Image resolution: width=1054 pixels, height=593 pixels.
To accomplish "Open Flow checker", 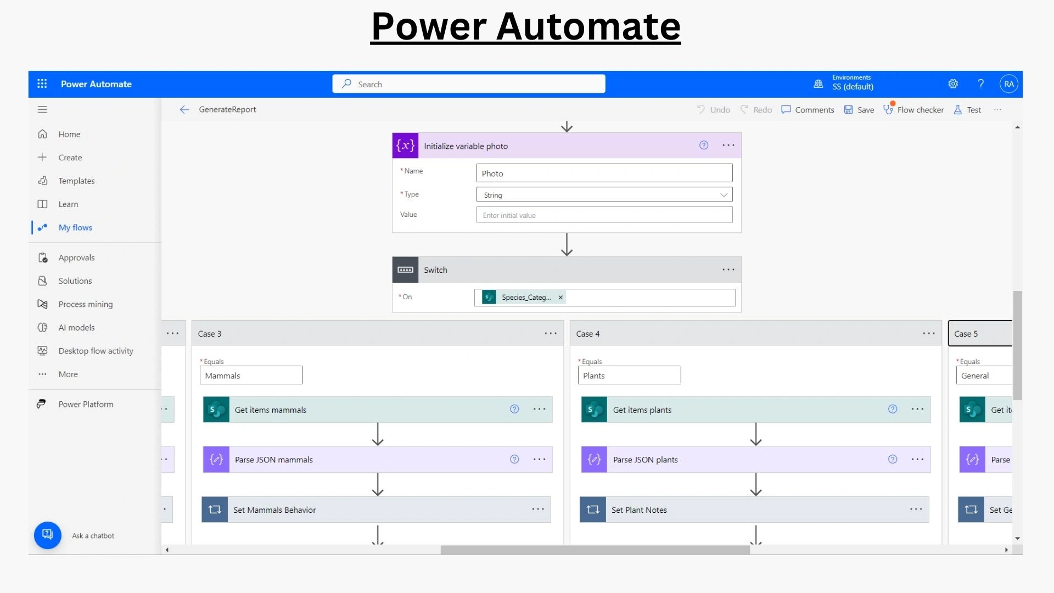I will tap(913, 110).
